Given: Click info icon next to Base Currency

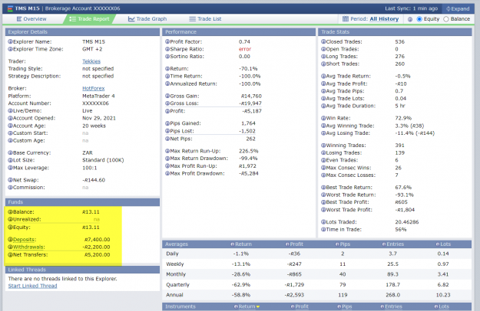Looking at the screenshot, I should (11, 152).
